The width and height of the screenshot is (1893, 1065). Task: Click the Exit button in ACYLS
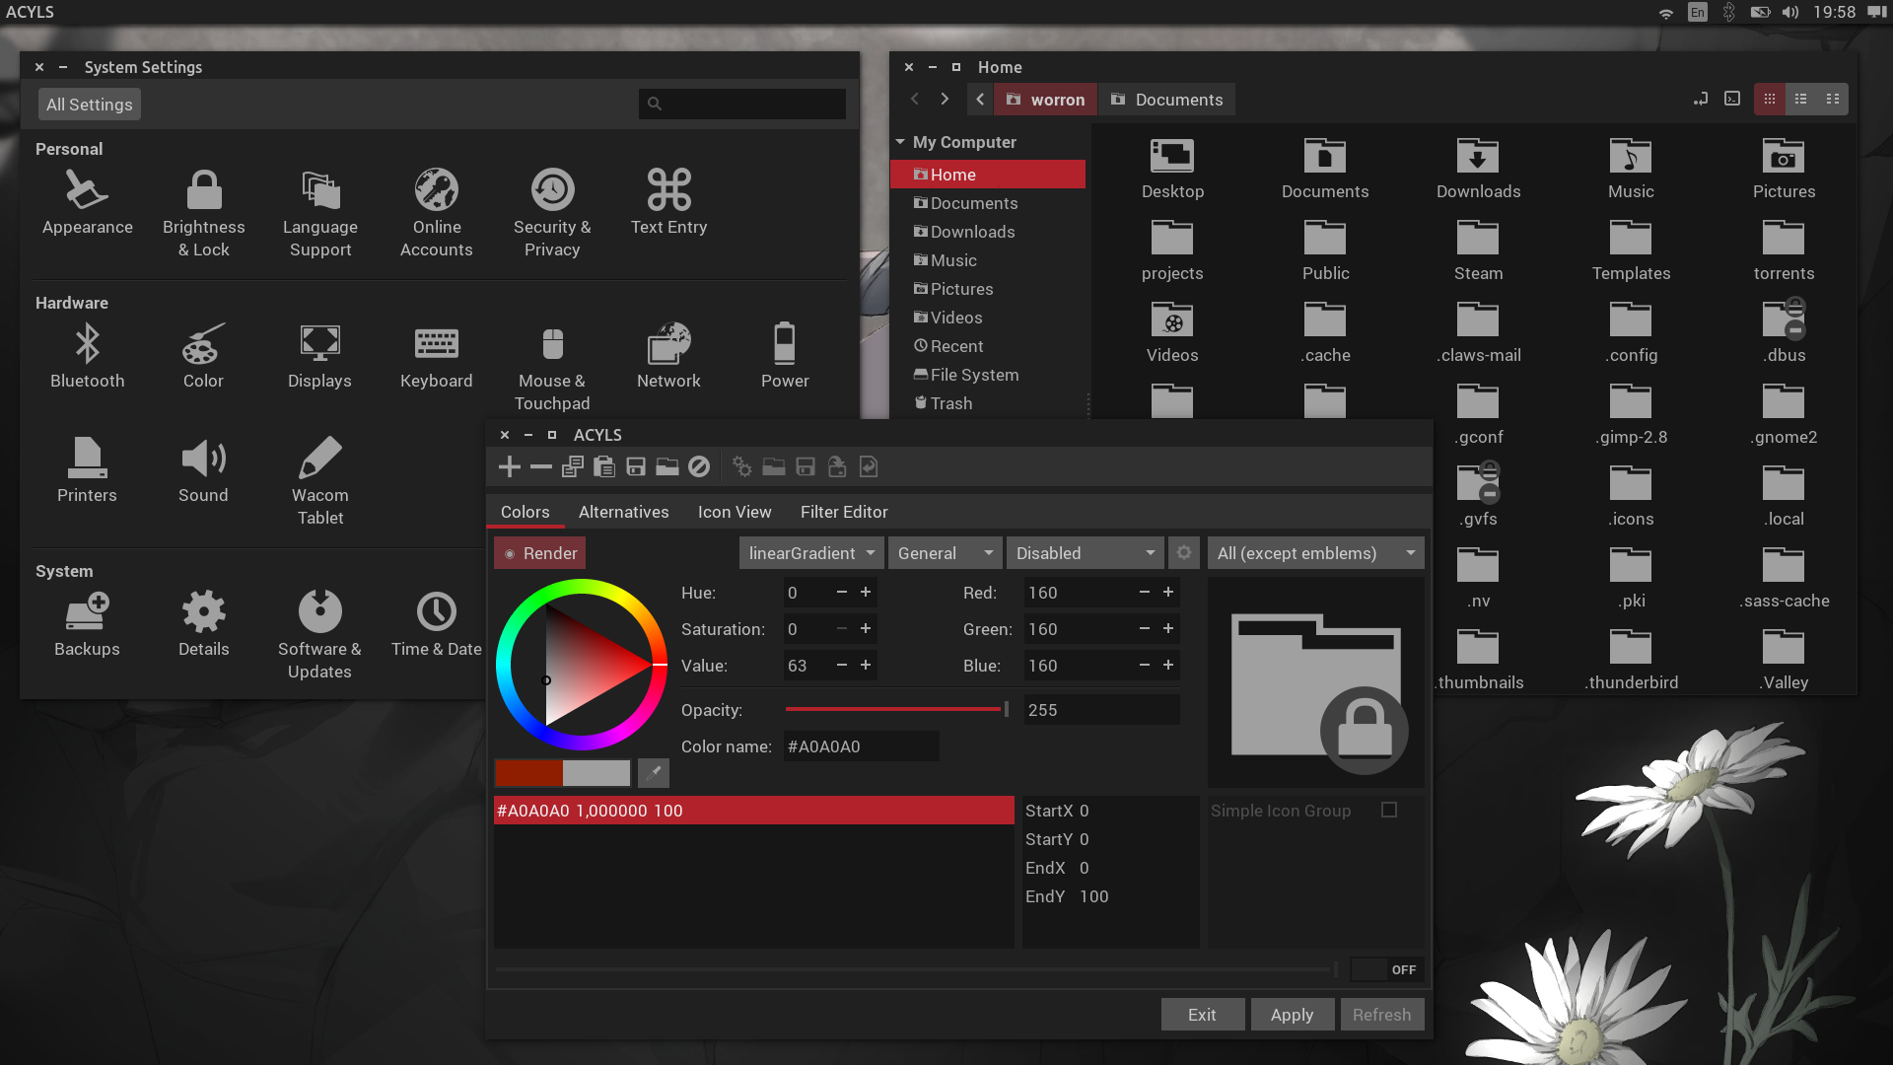(x=1202, y=1014)
